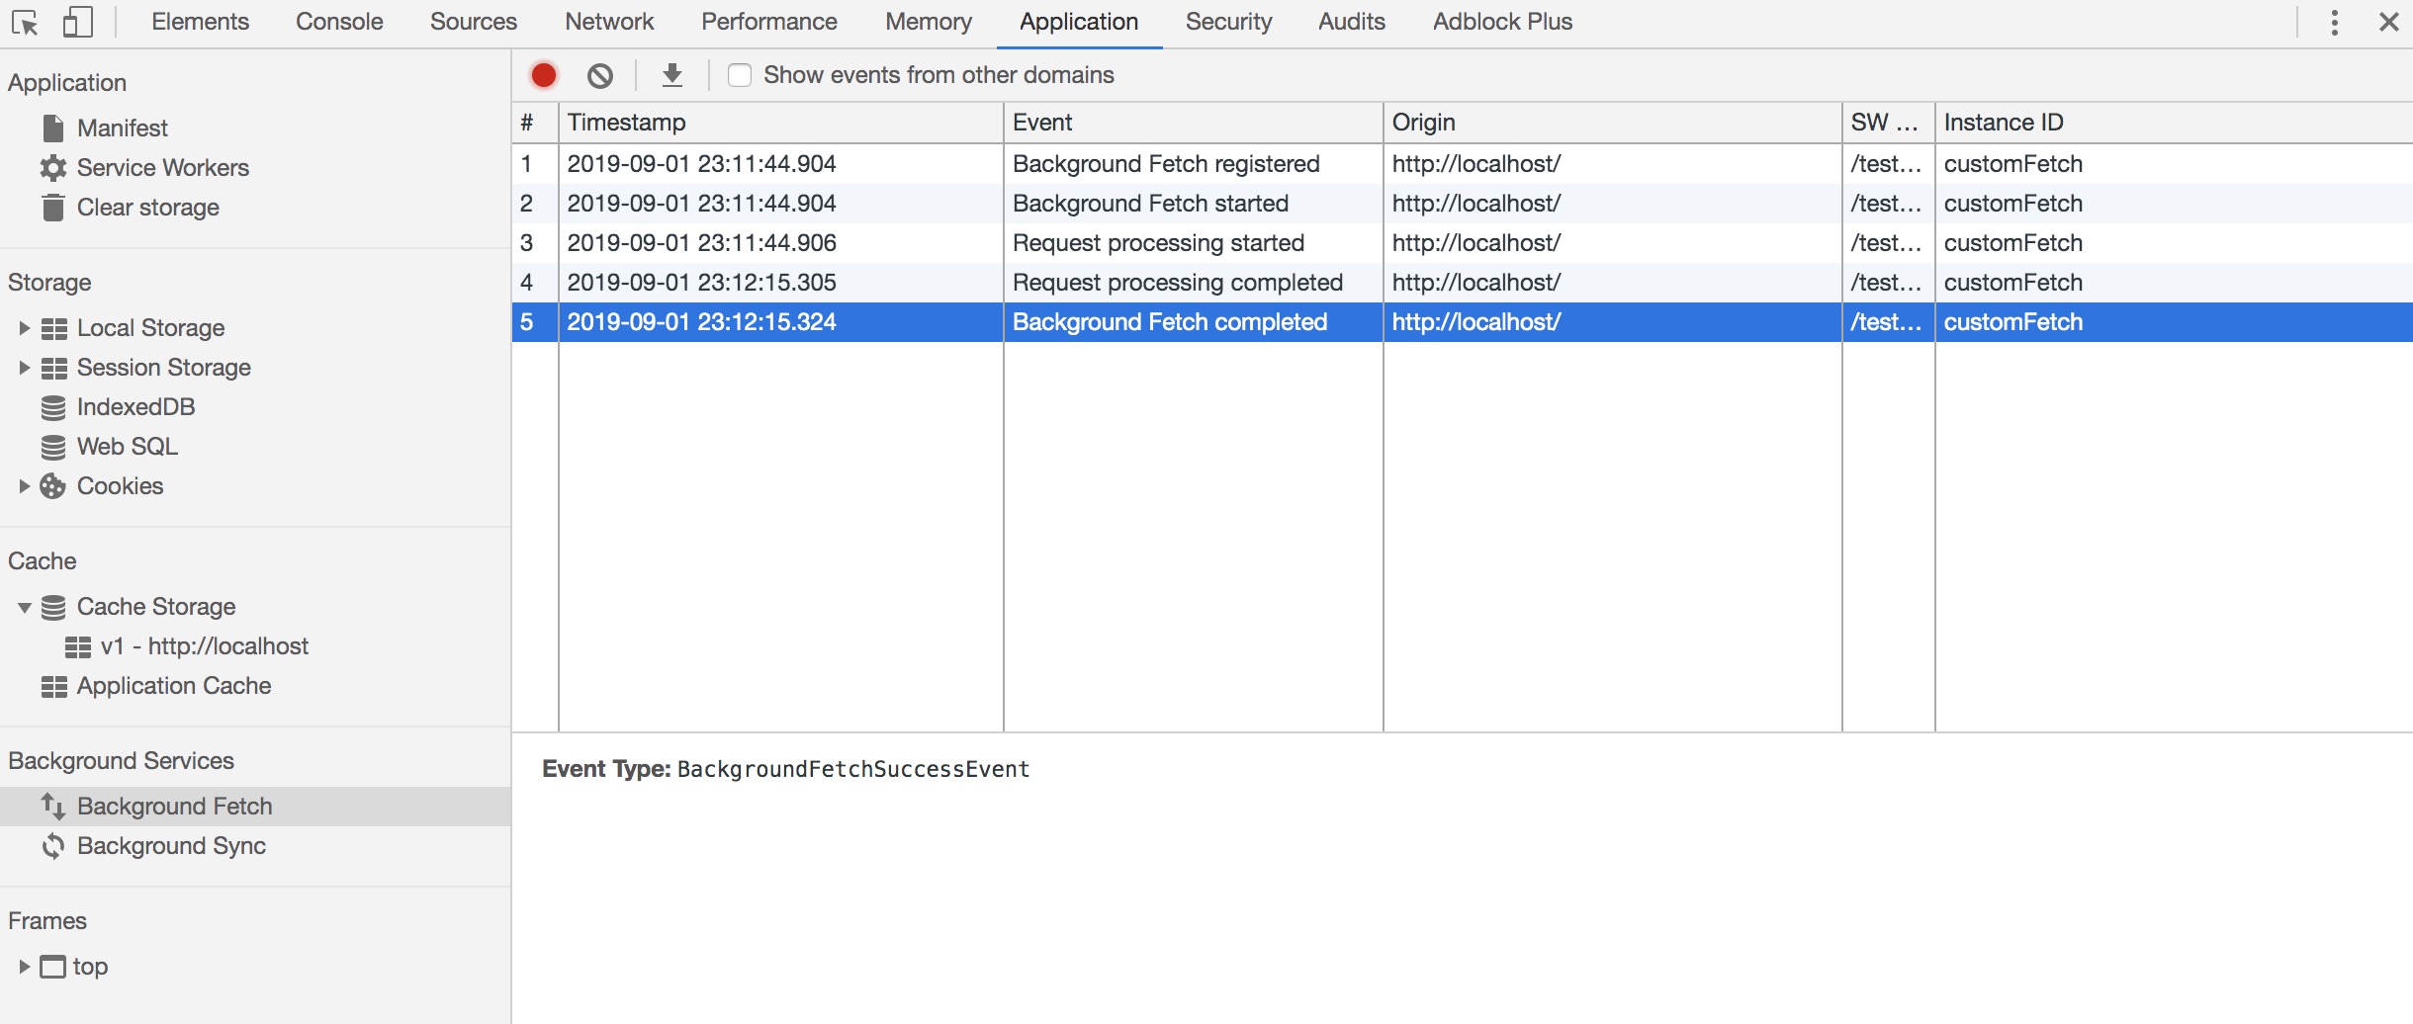Click the BackgroundFetchSuccessEvent event type text
2413x1024 pixels.
click(x=853, y=769)
